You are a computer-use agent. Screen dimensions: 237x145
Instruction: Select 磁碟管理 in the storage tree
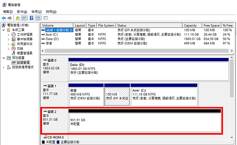[x=23, y=62]
